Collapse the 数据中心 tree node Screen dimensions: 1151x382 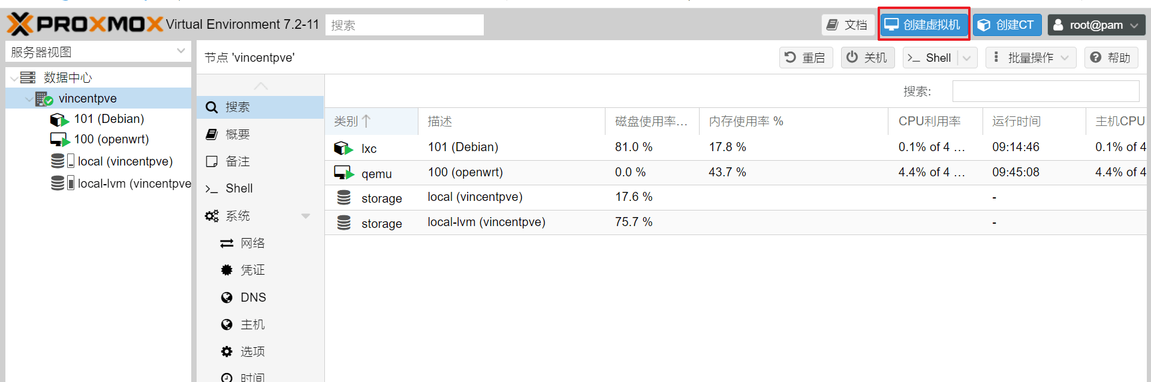(14, 78)
